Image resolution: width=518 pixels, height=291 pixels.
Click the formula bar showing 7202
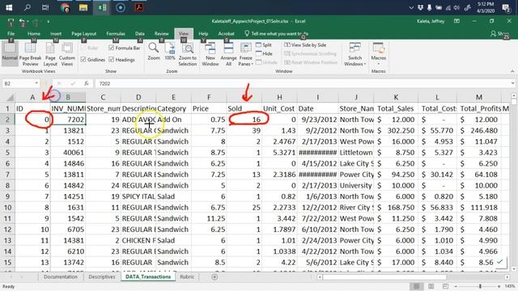point(302,83)
